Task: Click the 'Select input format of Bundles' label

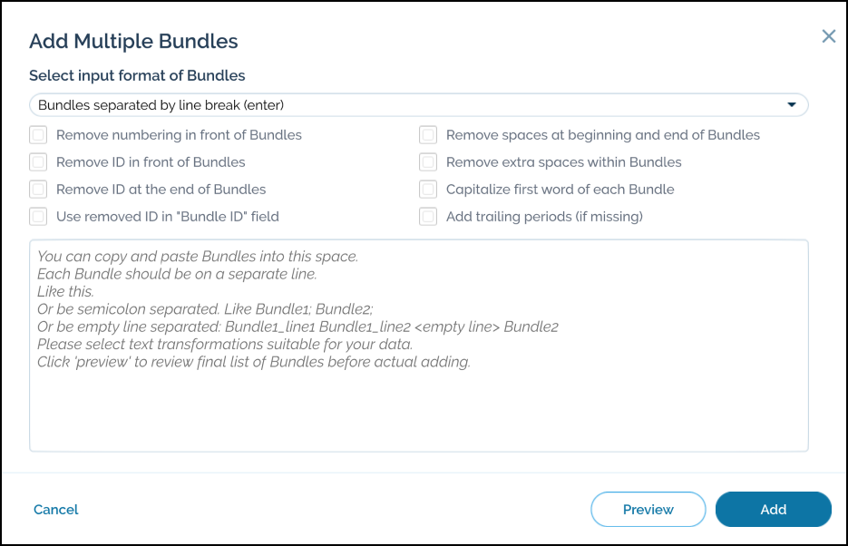Action: (137, 75)
